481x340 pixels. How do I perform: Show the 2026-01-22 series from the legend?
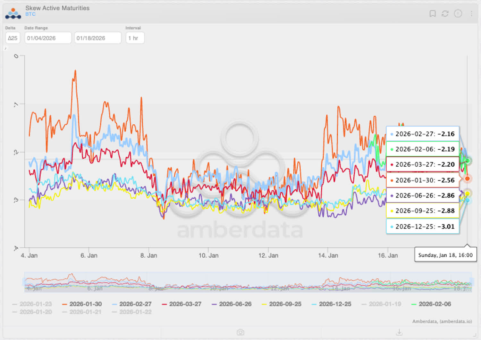tap(132, 312)
